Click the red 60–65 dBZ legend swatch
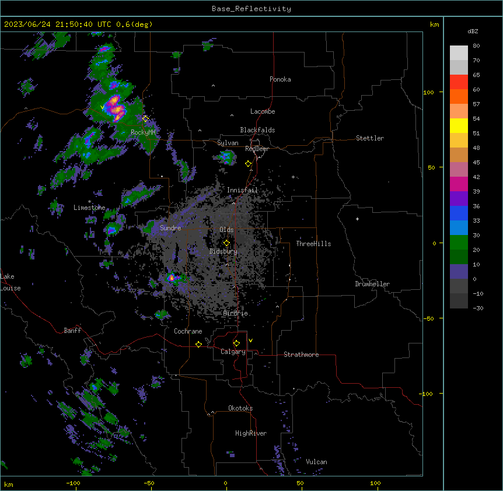503x491 pixels. coord(459,82)
